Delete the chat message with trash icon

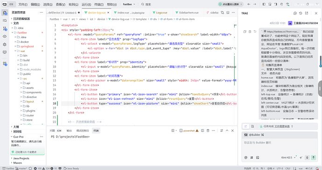(250, 32)
